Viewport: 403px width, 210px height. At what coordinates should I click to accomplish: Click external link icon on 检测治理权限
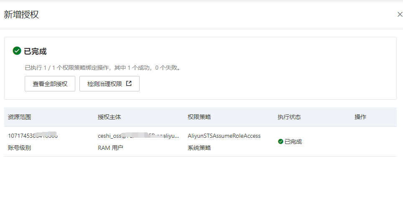(x=129, y=83)
